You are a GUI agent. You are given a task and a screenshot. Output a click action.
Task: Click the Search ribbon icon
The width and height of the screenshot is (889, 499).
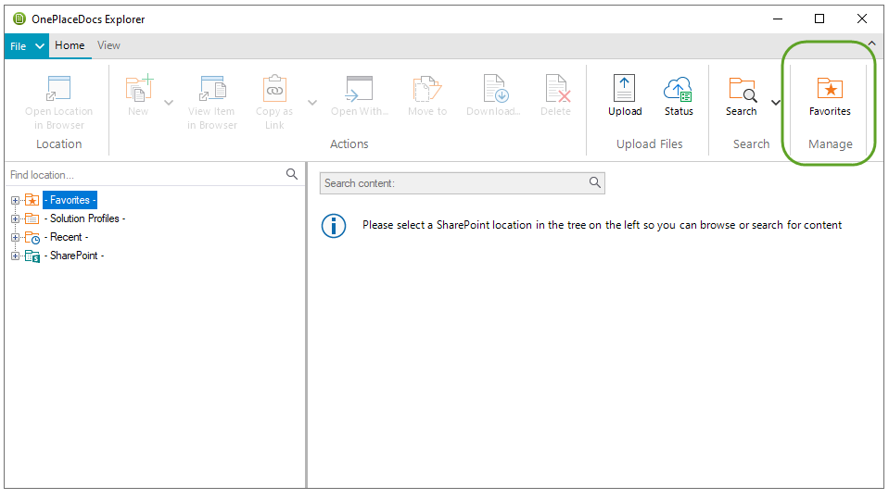pos(743,90)
